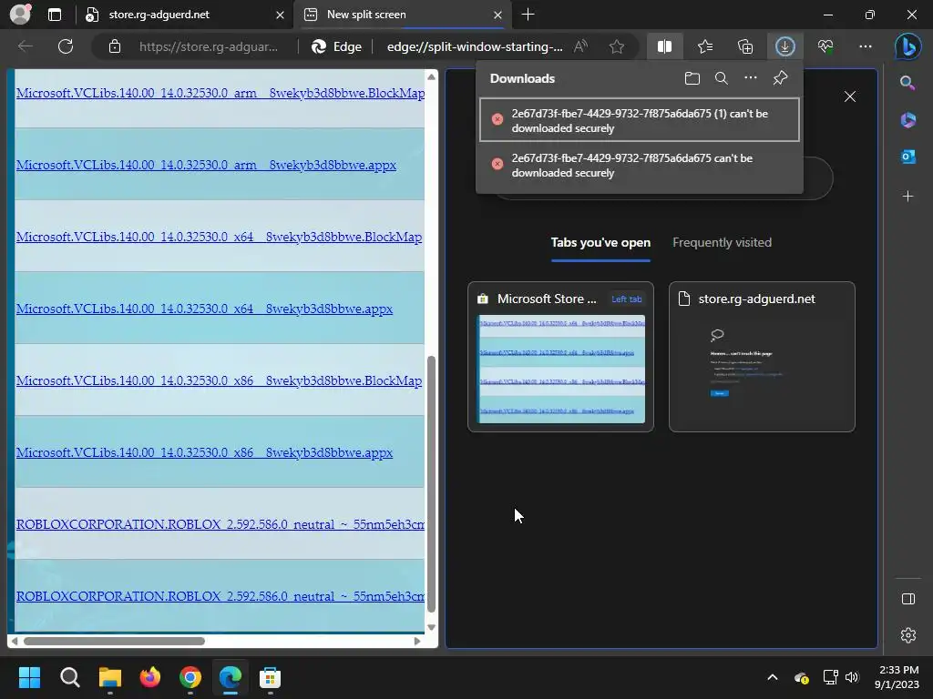Click the horizontal scrollbar left arrow
Viewport: 933px width, 699px height.
click(x=15, y=641)
